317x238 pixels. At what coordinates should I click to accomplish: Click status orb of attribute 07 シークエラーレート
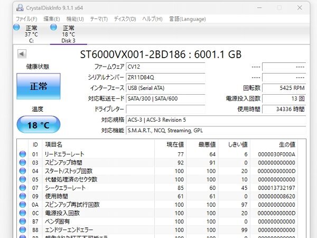[23, 188]
